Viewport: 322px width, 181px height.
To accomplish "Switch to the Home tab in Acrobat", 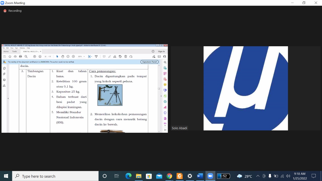I will pyautogui.click(x=6, y=51).
